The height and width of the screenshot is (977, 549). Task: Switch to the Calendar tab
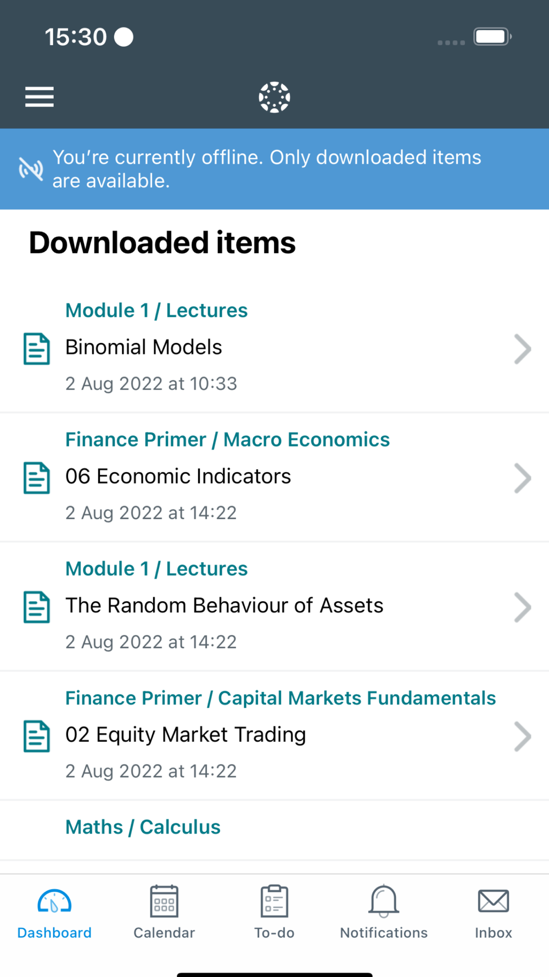pyautogui.click(x=164, y=912)
